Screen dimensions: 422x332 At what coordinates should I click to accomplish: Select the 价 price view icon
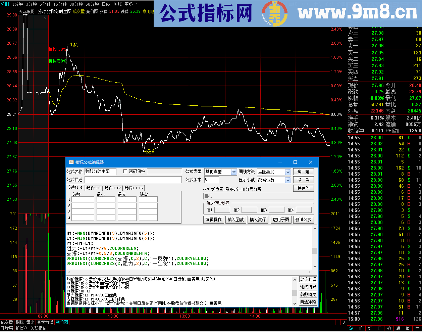coord(361,328)
